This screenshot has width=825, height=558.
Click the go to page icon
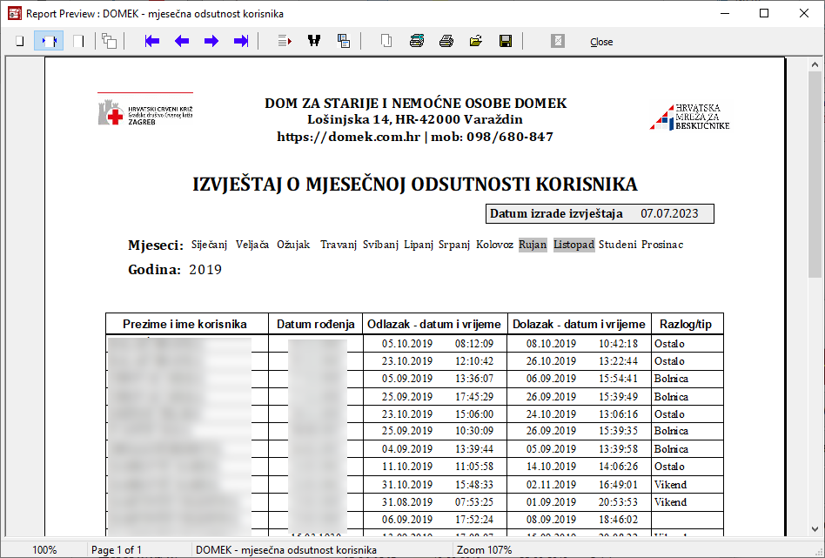point(285,41)
